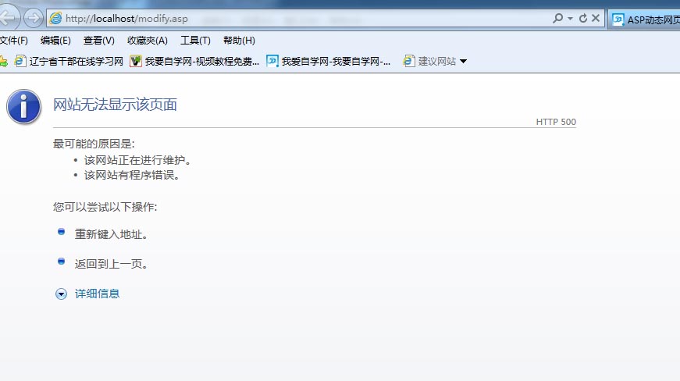Open the 辽宁省干部在线学习网 favorite link
Screen dimensions: 680x381
click(69, 62)
